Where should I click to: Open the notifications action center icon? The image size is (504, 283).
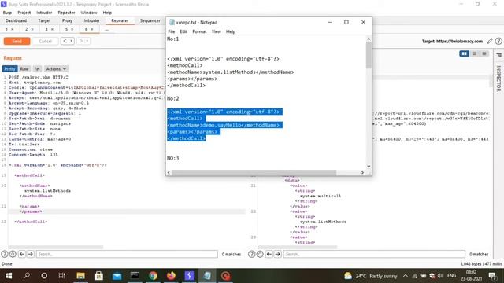492,276
